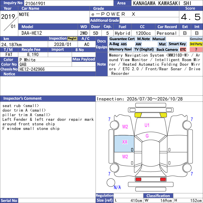The height and width of the screenshot is (203, 203).
Task: Click the TV (Degital) badge
Action: pyautogui.click(x=144, y=49)
